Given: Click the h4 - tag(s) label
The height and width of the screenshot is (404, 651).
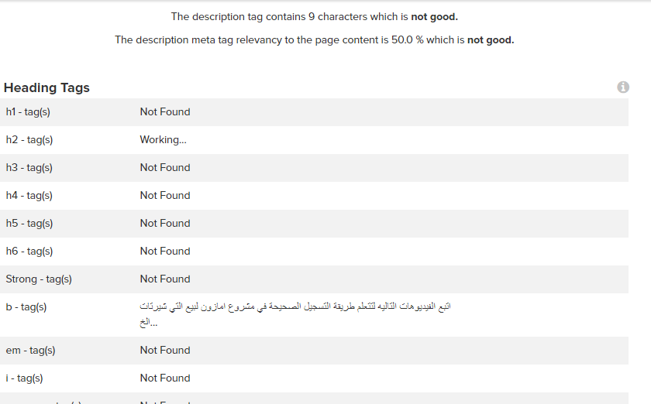Looking at the screenshot, I should pyautogui.click(x=29, y=196).
